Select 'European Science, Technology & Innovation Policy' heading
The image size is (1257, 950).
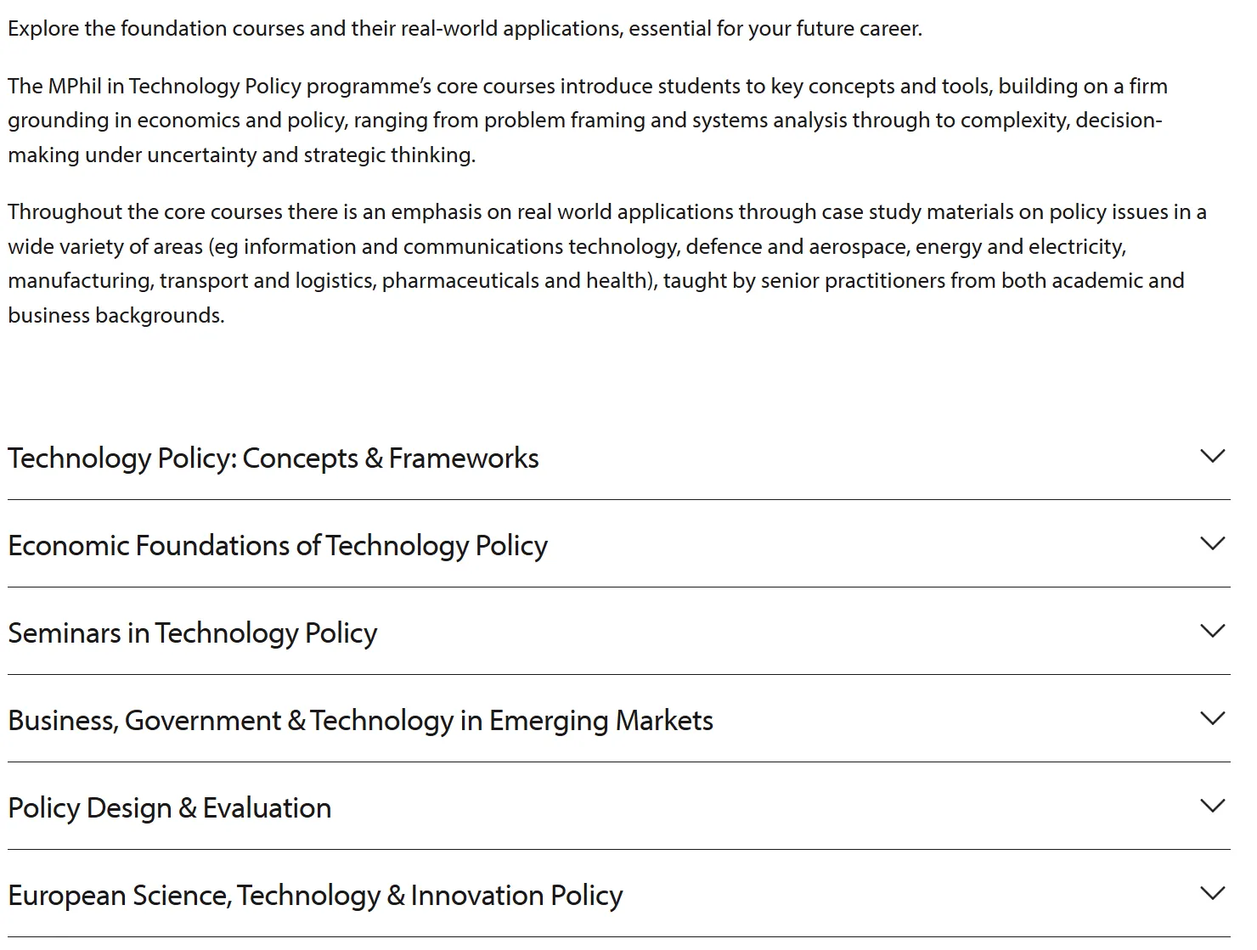tap(315, 896)
